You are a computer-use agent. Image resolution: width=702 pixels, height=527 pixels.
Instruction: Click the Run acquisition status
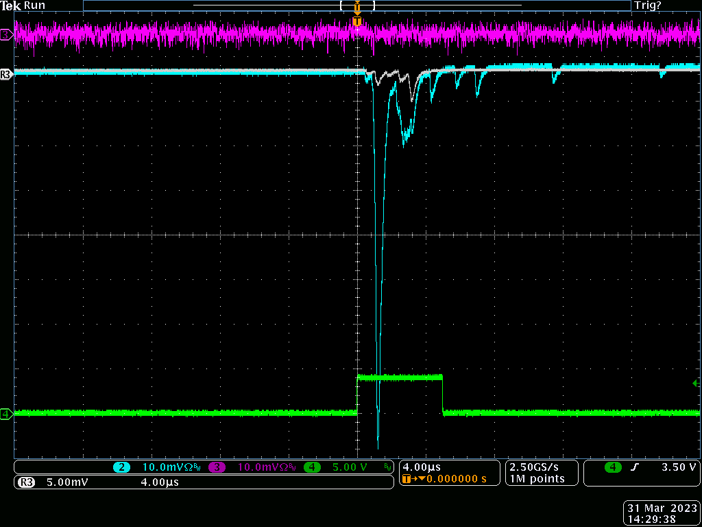pos(35,5)
